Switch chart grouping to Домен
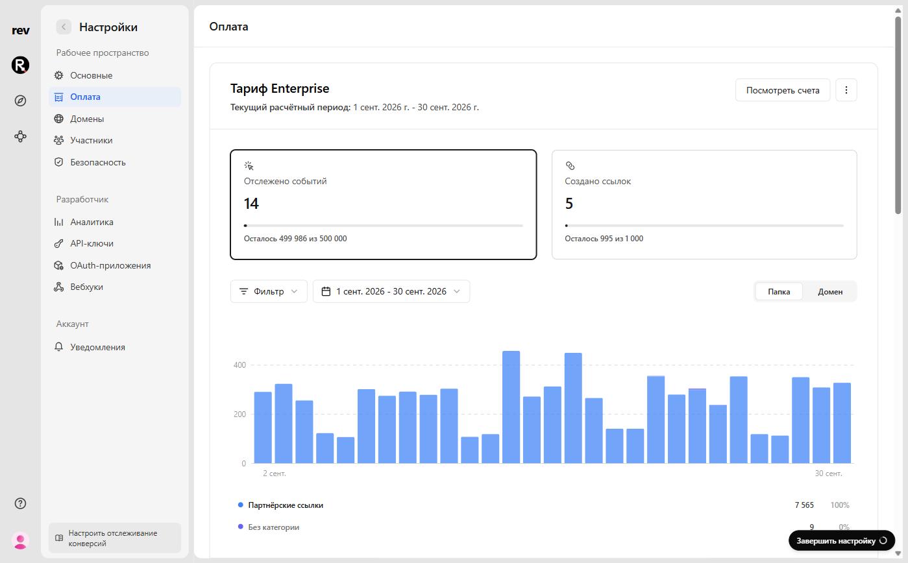This screenshot has width=908, height=563. tap(830, 291)
